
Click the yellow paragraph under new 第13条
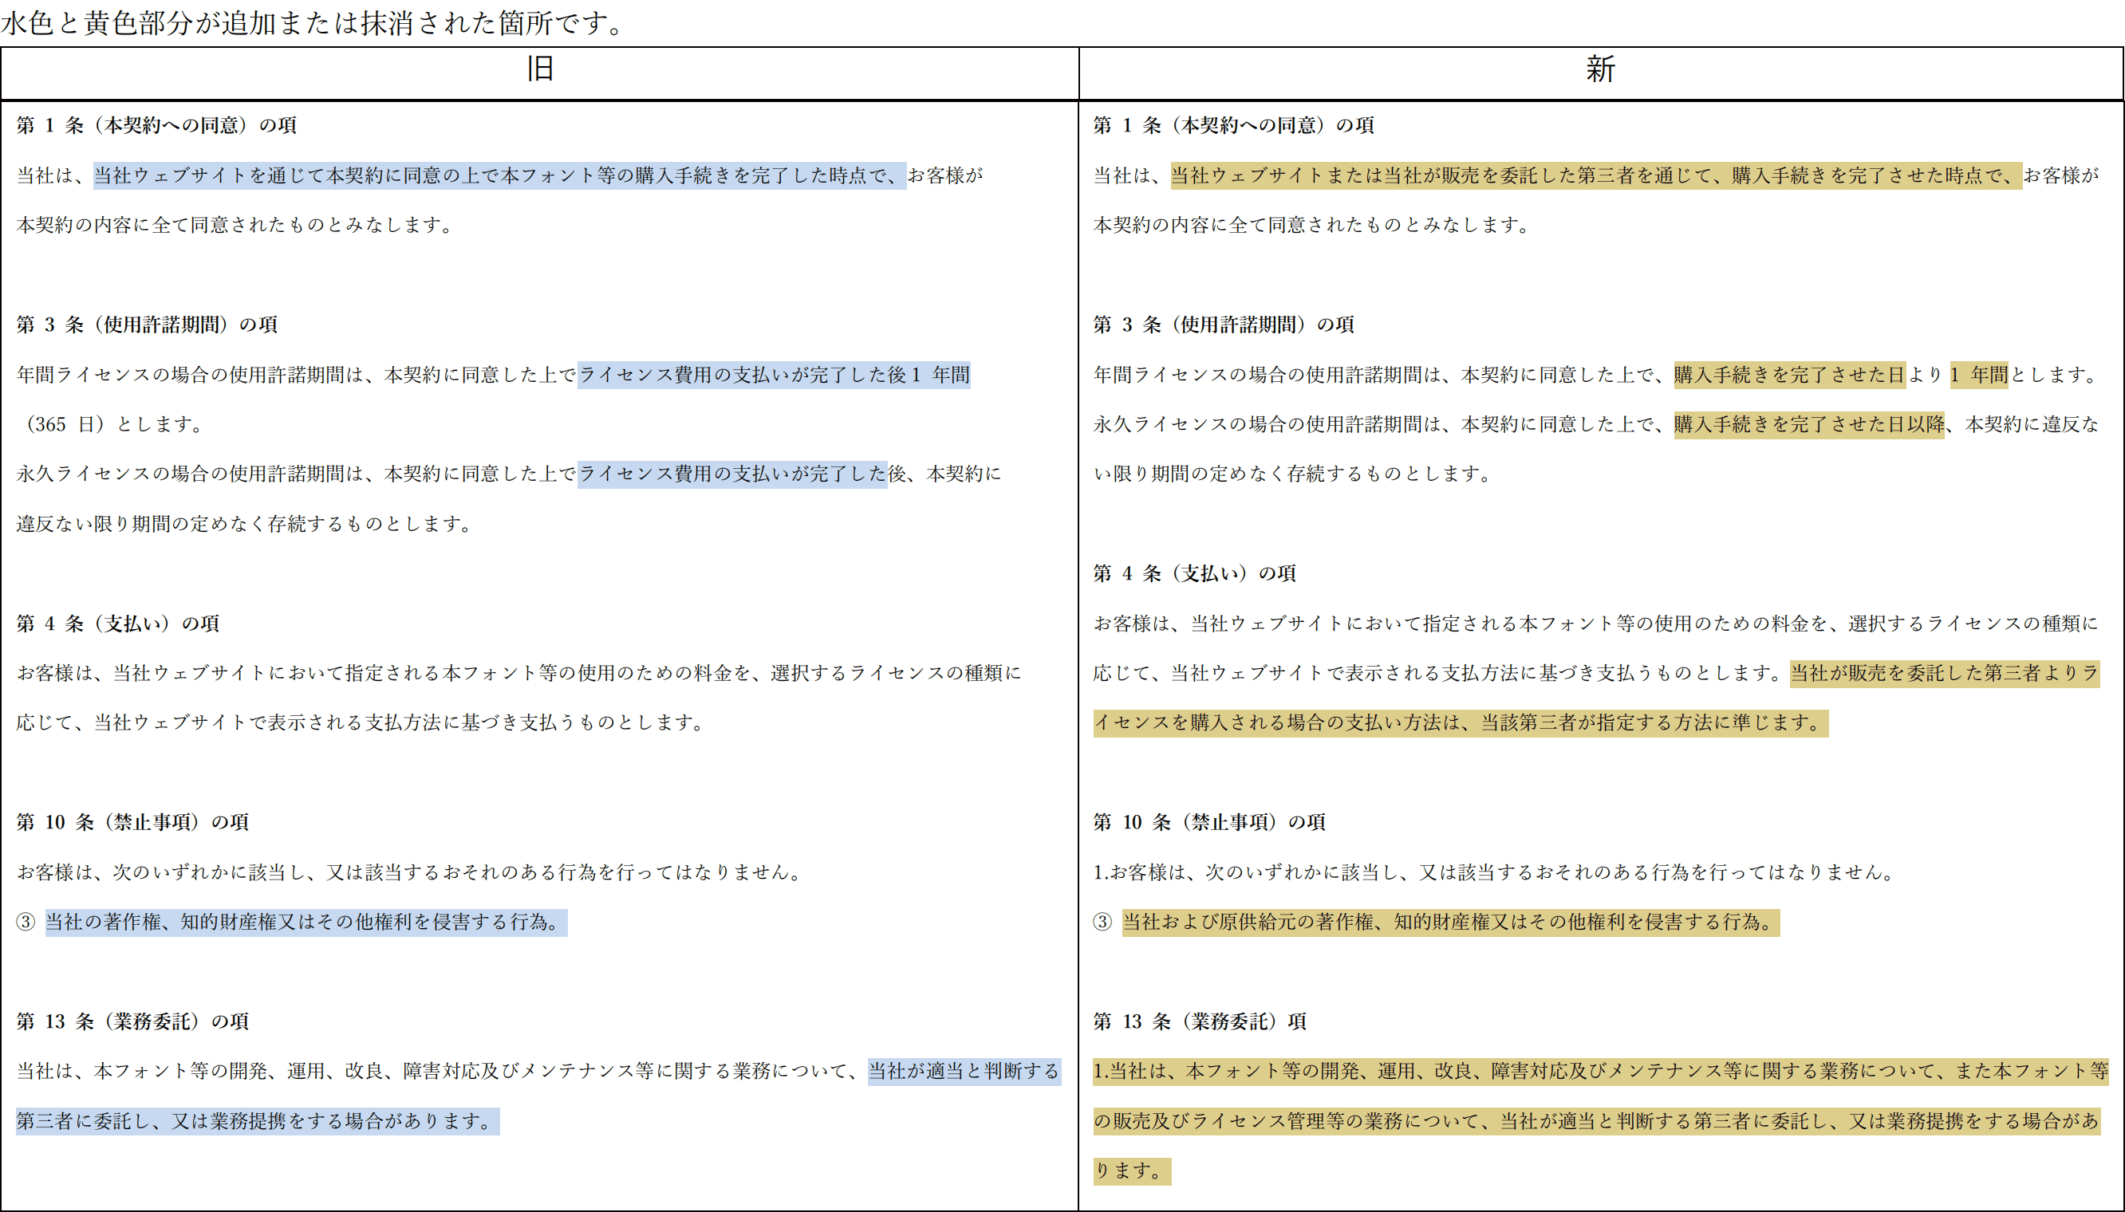click(x=1599, y=1121)
